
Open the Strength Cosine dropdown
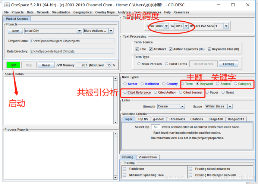pos(182,106)
